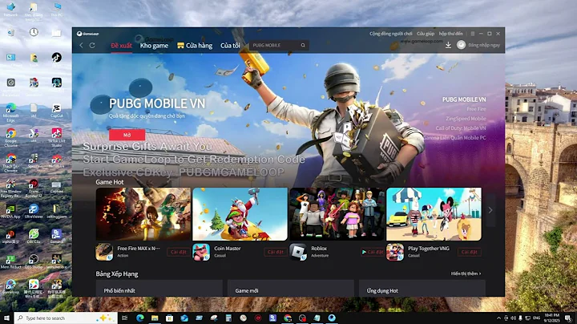The image size is (577, 324).
Task: Click the user avatar icon
Action: click(x=461, y=45)
